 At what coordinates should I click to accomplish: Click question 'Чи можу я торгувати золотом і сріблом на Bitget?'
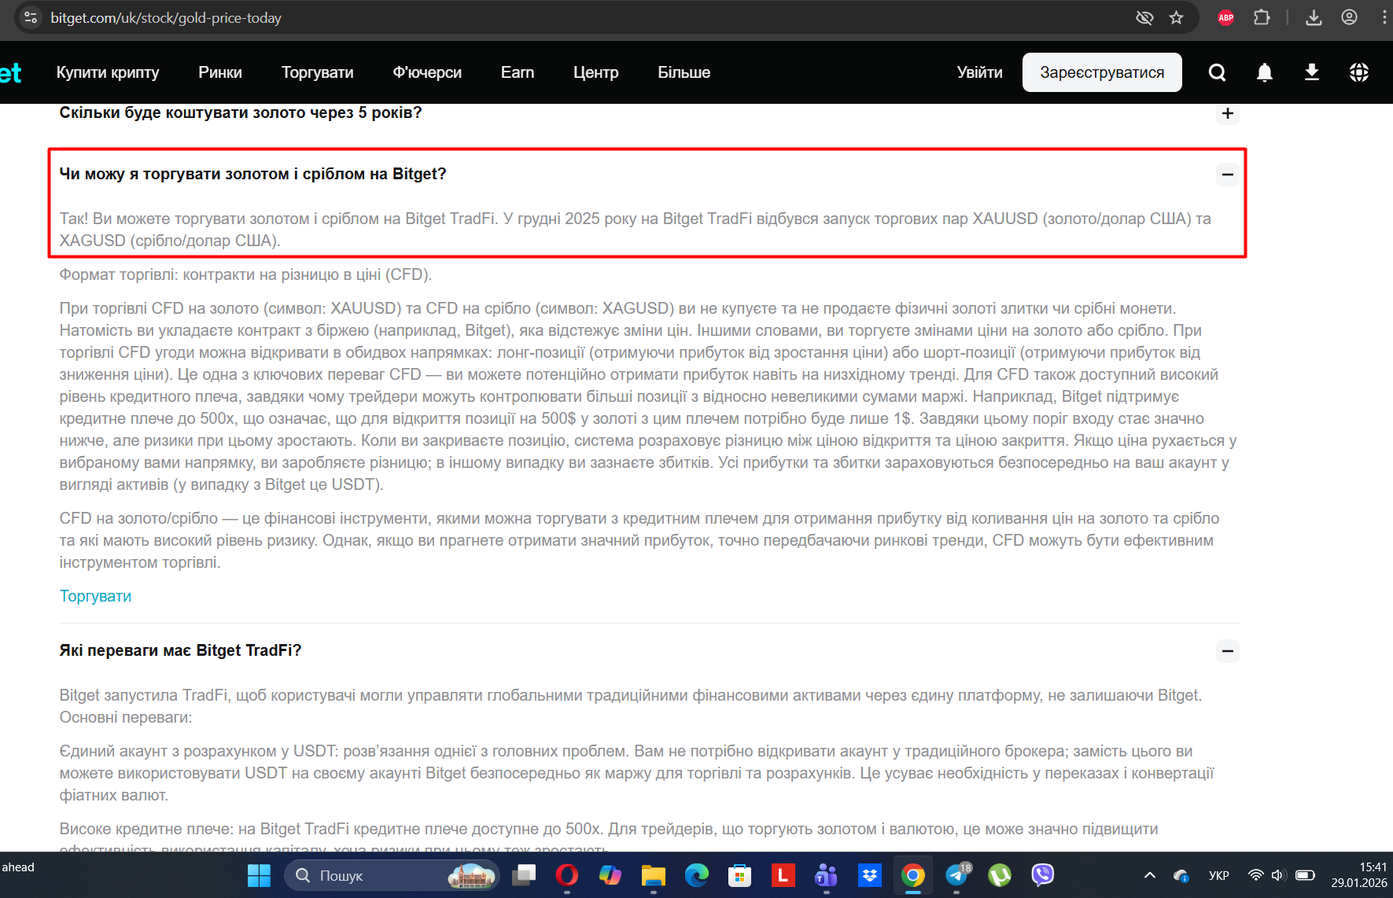point(253,174)
